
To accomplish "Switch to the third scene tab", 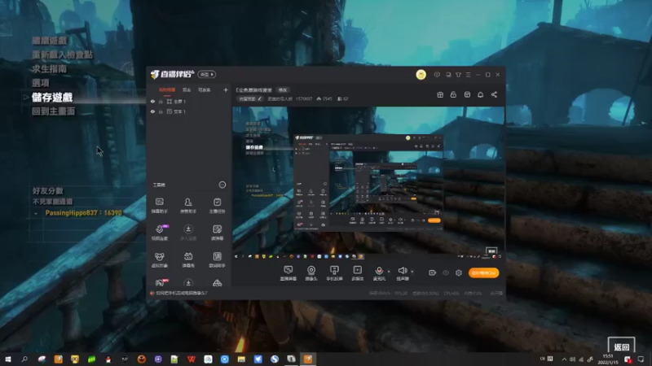I will (x=205, y=89).
